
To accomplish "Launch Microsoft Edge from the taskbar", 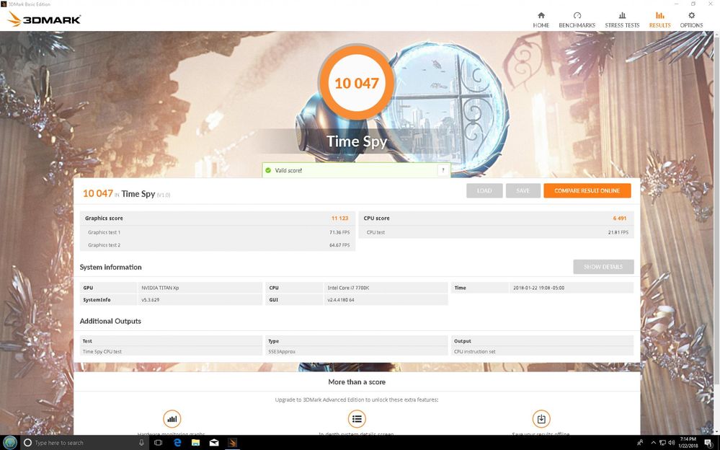I will [x=177, y=443].
